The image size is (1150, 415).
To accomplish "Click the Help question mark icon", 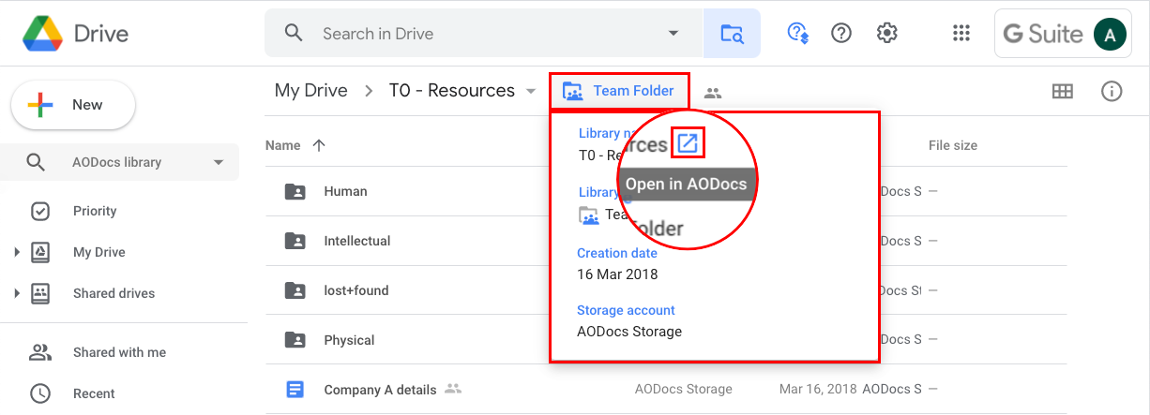I will click(841, 34).
